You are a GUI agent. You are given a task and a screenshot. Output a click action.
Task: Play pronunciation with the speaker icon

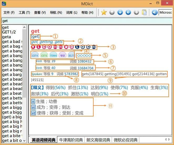[x=155, y=12]
